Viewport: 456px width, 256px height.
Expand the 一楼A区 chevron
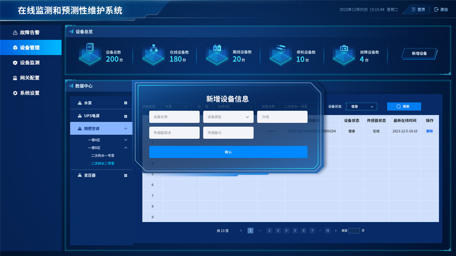(125, 140)
